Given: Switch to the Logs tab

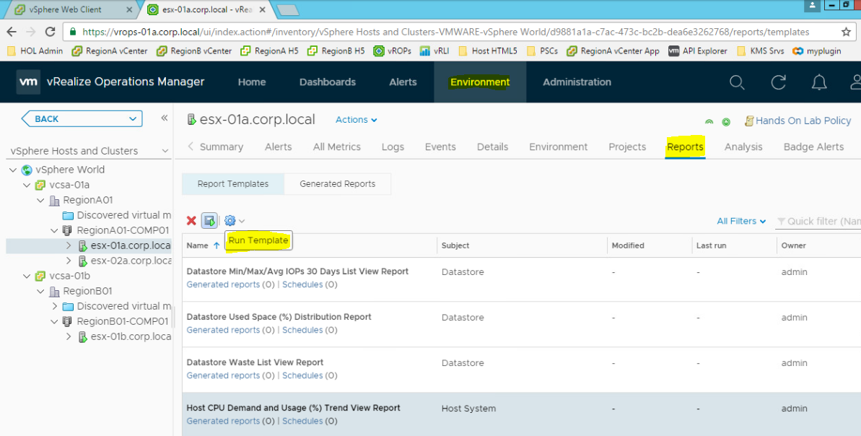Looking at the screenshot, I should [393, 147].
